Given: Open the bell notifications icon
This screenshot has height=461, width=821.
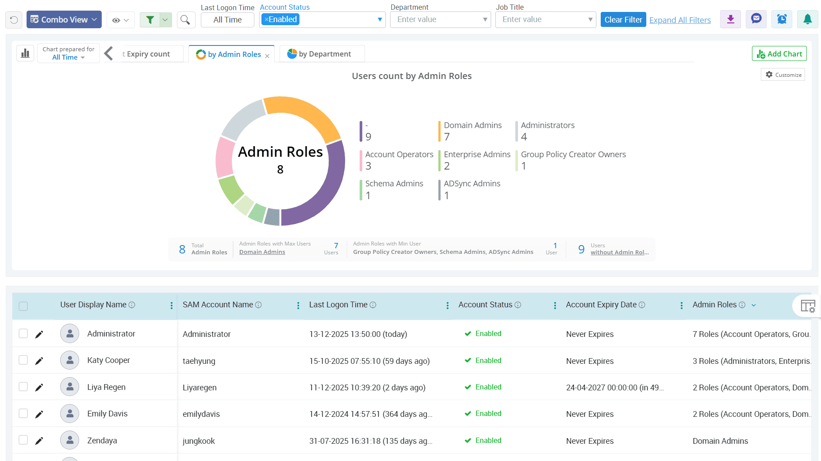Looking at the screenshot, I should click(x=807, y=19).
